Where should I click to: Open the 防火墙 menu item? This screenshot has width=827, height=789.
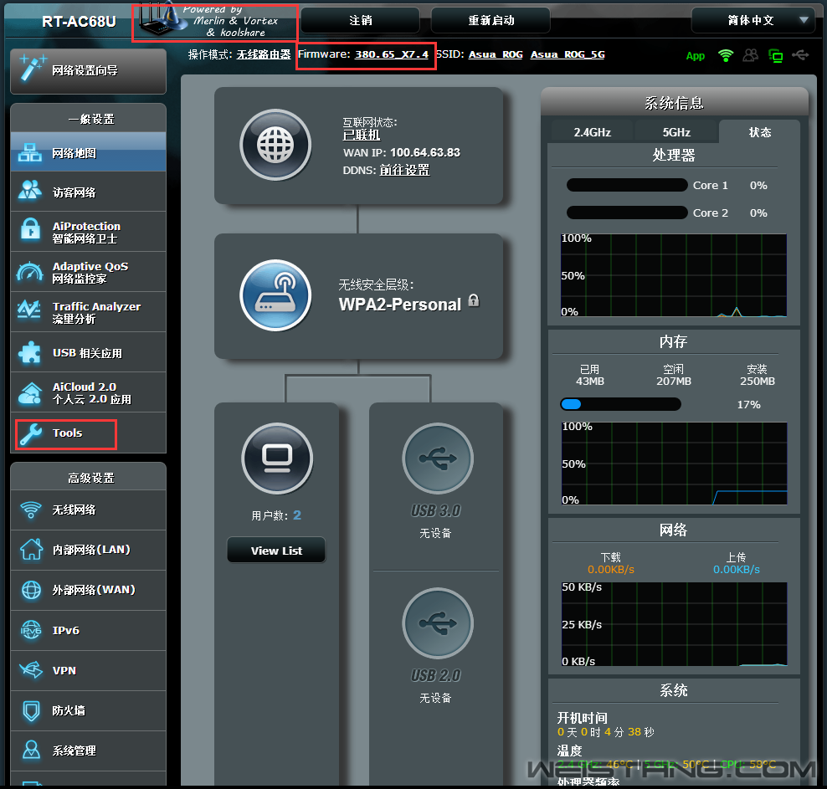(88, 710)
